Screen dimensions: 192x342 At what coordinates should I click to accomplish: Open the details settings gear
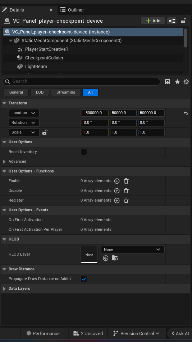pyautogui.click(x=186, y=82)
